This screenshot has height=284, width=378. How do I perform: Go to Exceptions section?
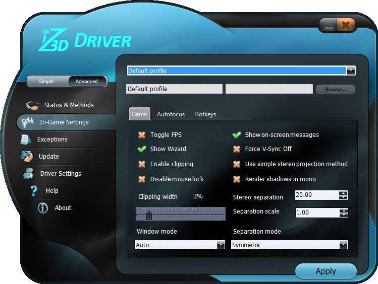point(52,139)
